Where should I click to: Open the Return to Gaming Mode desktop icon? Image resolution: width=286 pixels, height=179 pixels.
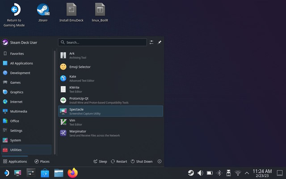click(14, 15)
